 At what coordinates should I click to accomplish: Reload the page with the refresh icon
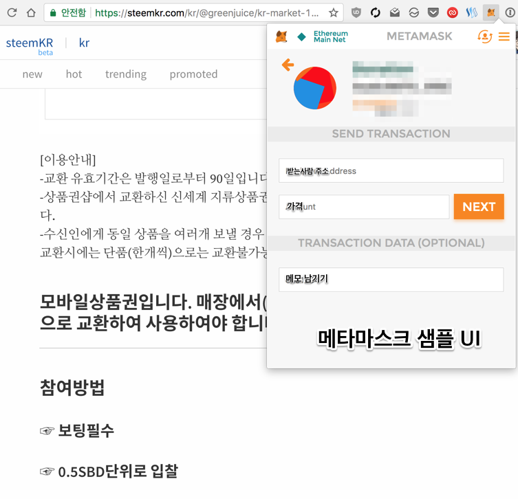coord(12,12)
